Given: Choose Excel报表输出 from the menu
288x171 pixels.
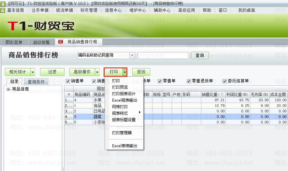Looking at the screenshot, I should [x=124, y=100].
